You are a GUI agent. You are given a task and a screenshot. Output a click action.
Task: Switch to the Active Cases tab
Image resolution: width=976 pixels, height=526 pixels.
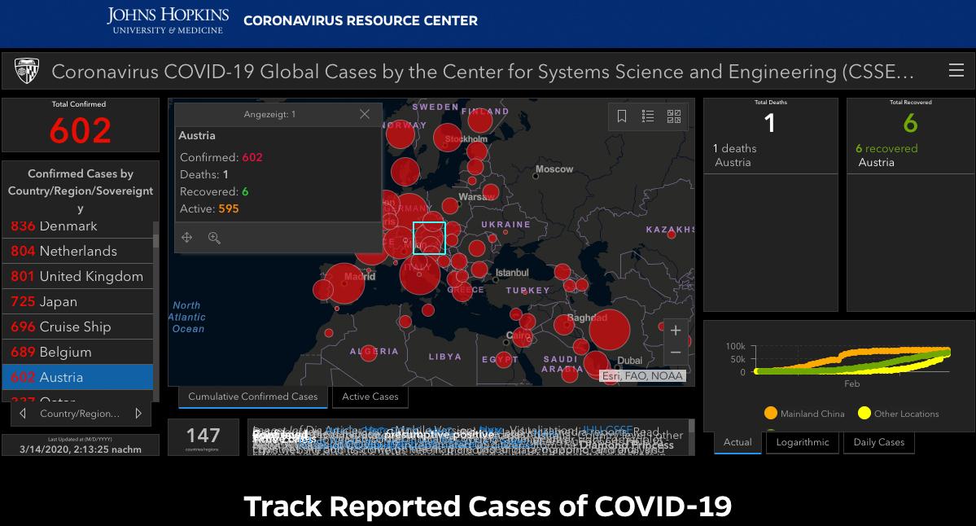click(x=370, y=397)
